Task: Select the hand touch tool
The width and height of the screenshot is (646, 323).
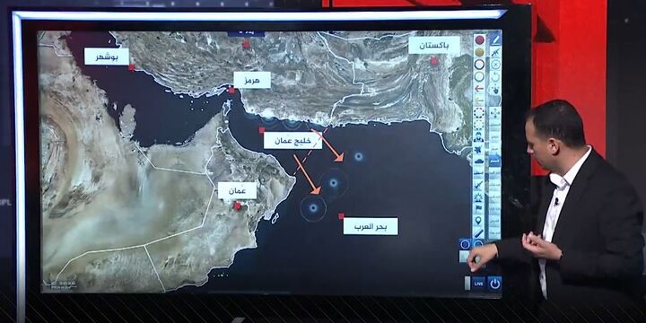Action: point(495,90)
